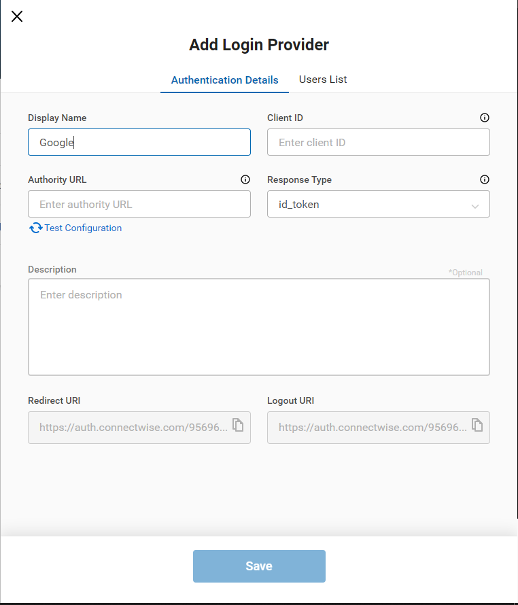
Task: Open the Response Type id_token dropdown
Action: [x=370, y=204]
